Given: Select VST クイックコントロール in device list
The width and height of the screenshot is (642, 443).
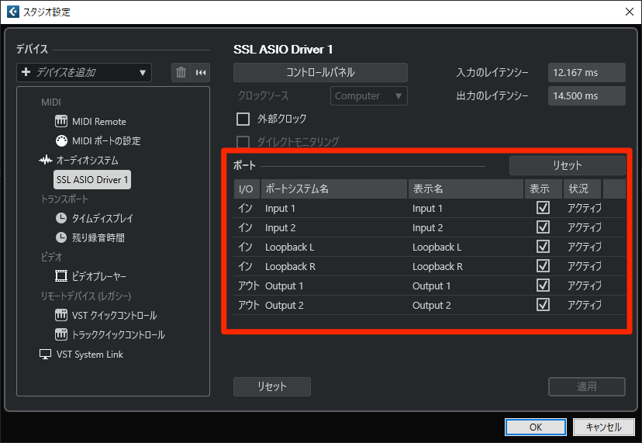Looking at the screenshot, I should [x=114, y=315].
